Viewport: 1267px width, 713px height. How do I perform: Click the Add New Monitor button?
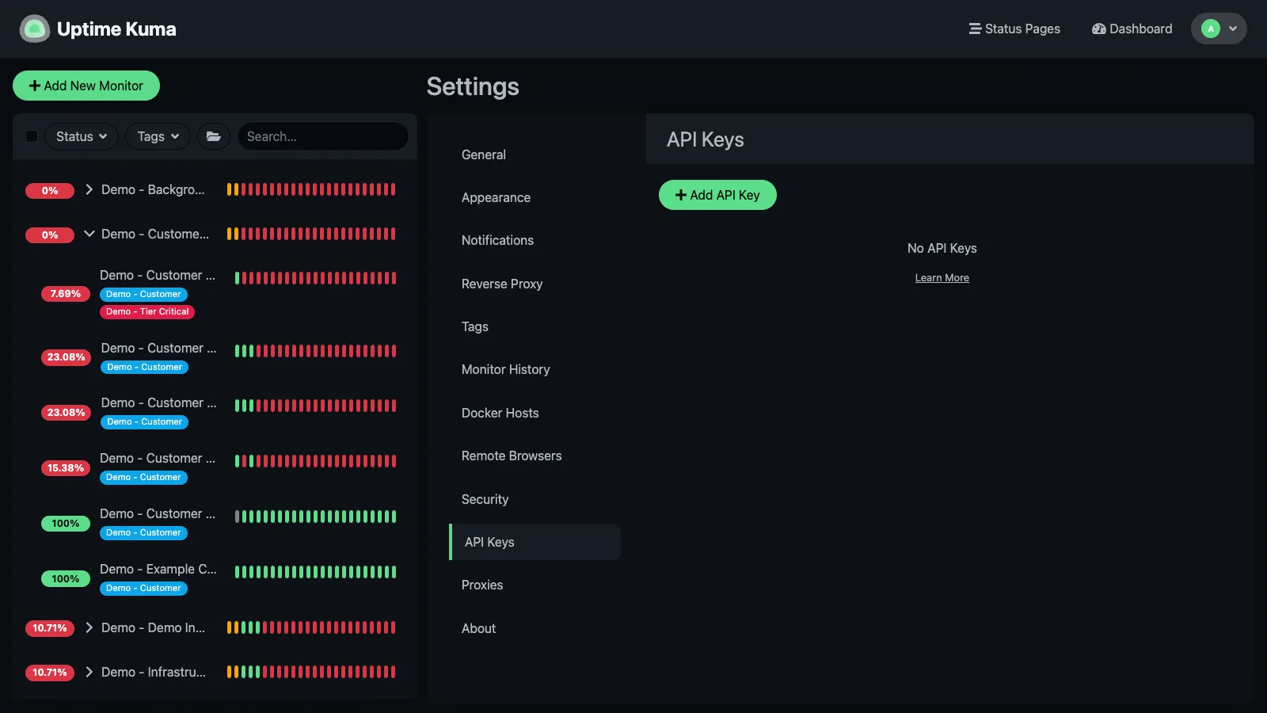[x=86, y=86]
